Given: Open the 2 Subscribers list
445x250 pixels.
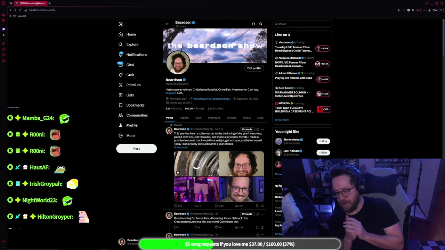Looking at the screenshot, I should [216, 108].
